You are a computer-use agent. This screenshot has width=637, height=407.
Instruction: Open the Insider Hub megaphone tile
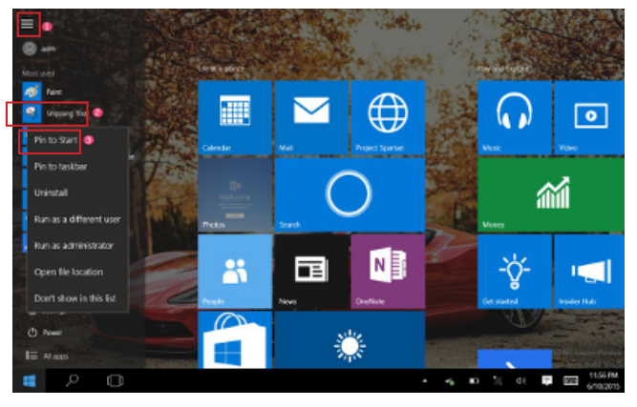click(589, 272)
